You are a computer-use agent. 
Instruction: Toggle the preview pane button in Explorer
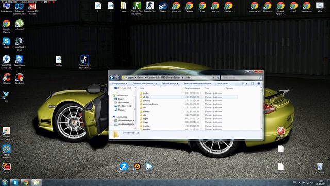pyautogui.click(x=253, y=84)
